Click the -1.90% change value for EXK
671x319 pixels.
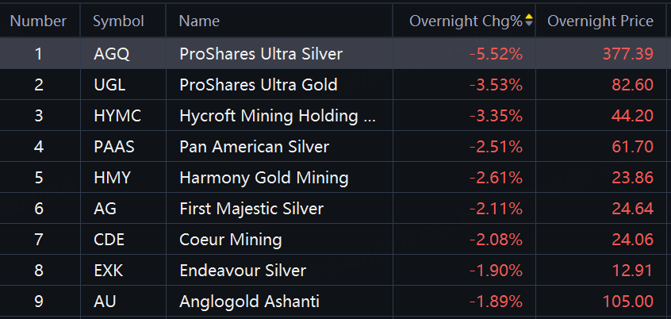point(496,271)
